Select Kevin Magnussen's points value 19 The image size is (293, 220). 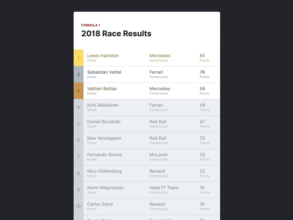[203, 187]
